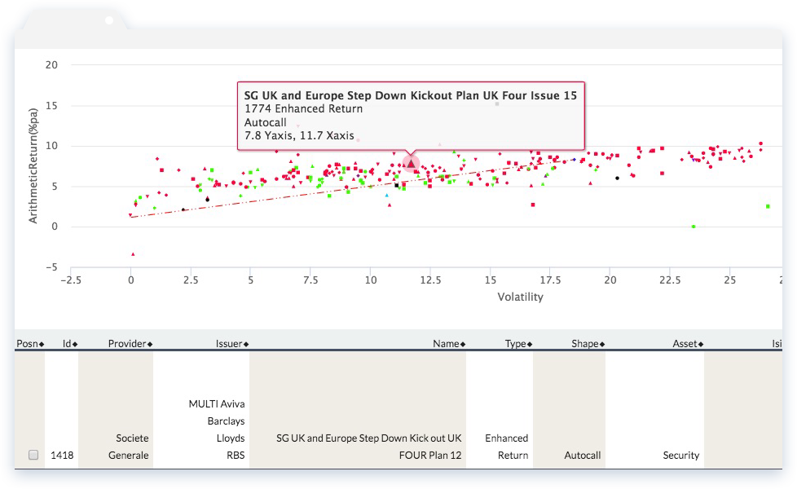Click the type cell 'Enhanced Return' in the table
This screenshot has width=797, height=489.
[507, 447]
